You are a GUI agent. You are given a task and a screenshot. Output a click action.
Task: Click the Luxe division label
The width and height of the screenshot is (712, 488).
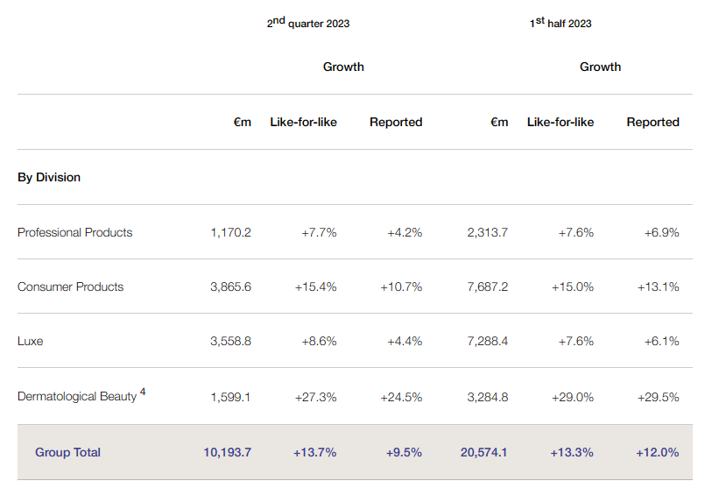31,341
